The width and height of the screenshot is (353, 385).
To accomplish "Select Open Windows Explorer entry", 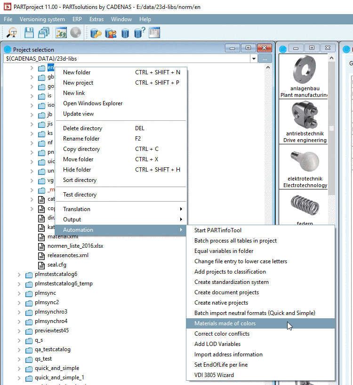I will point(121,103).
